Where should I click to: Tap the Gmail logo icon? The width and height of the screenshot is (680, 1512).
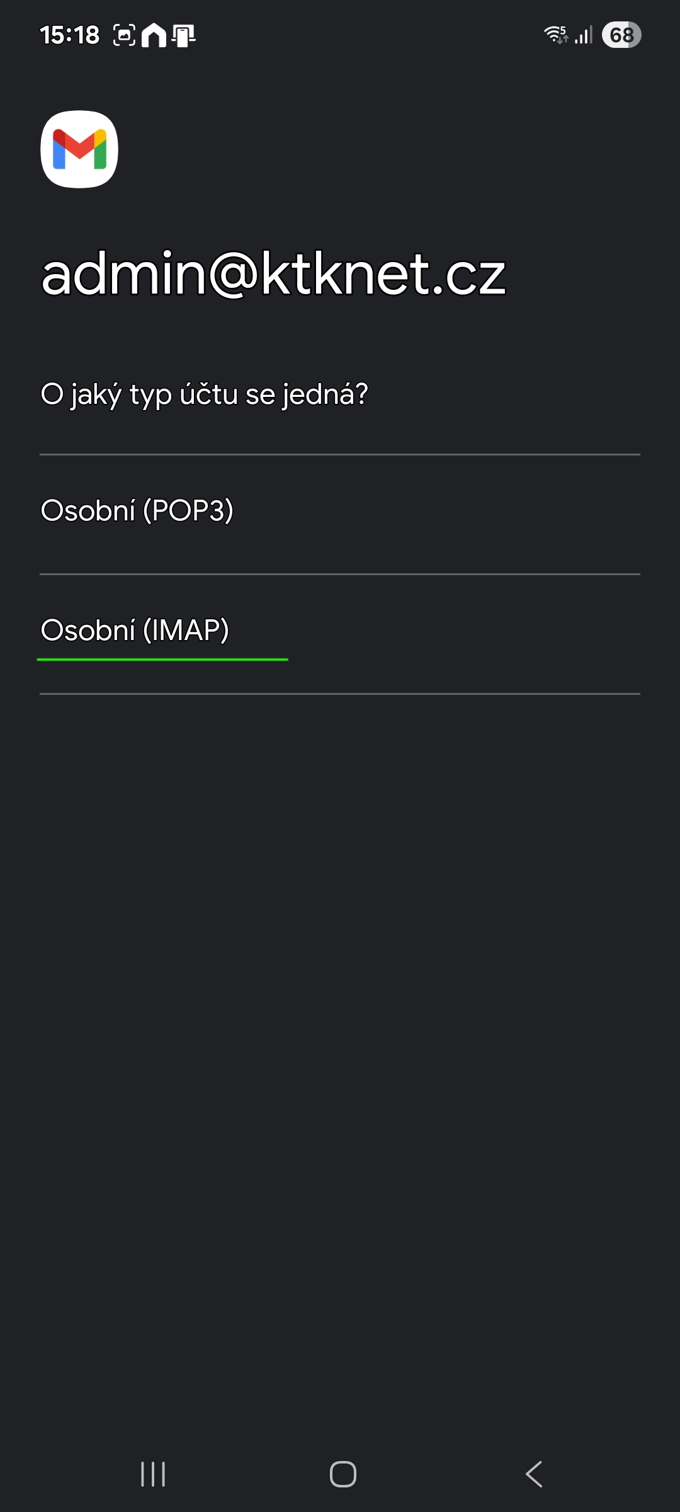click(x=79, y=149)
